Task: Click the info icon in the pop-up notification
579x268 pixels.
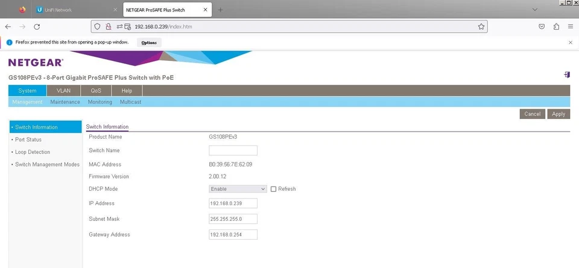Action: coord(10,42)
